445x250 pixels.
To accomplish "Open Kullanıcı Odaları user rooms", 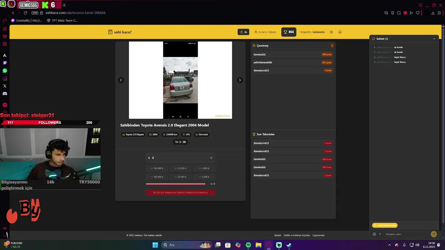I will 265,32.
